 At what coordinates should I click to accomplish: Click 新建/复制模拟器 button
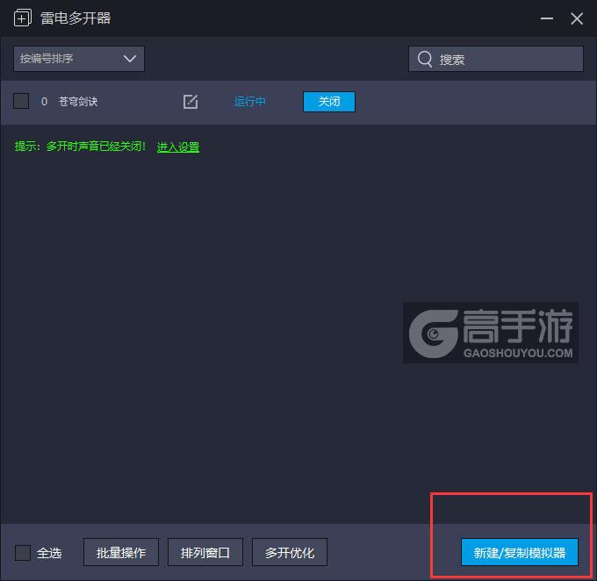520,552
